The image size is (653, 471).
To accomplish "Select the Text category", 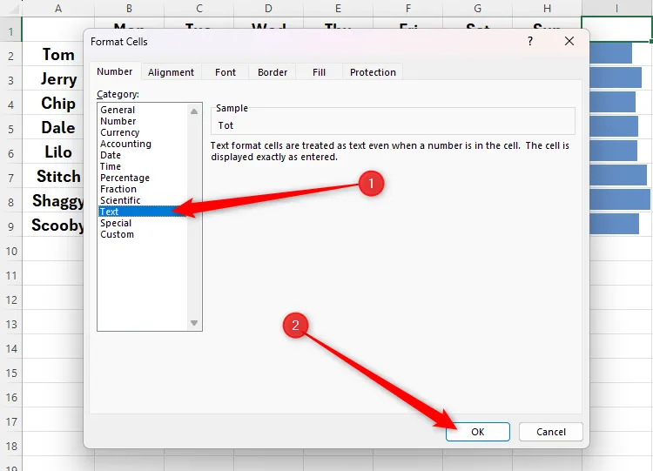I will coord(110,212).
